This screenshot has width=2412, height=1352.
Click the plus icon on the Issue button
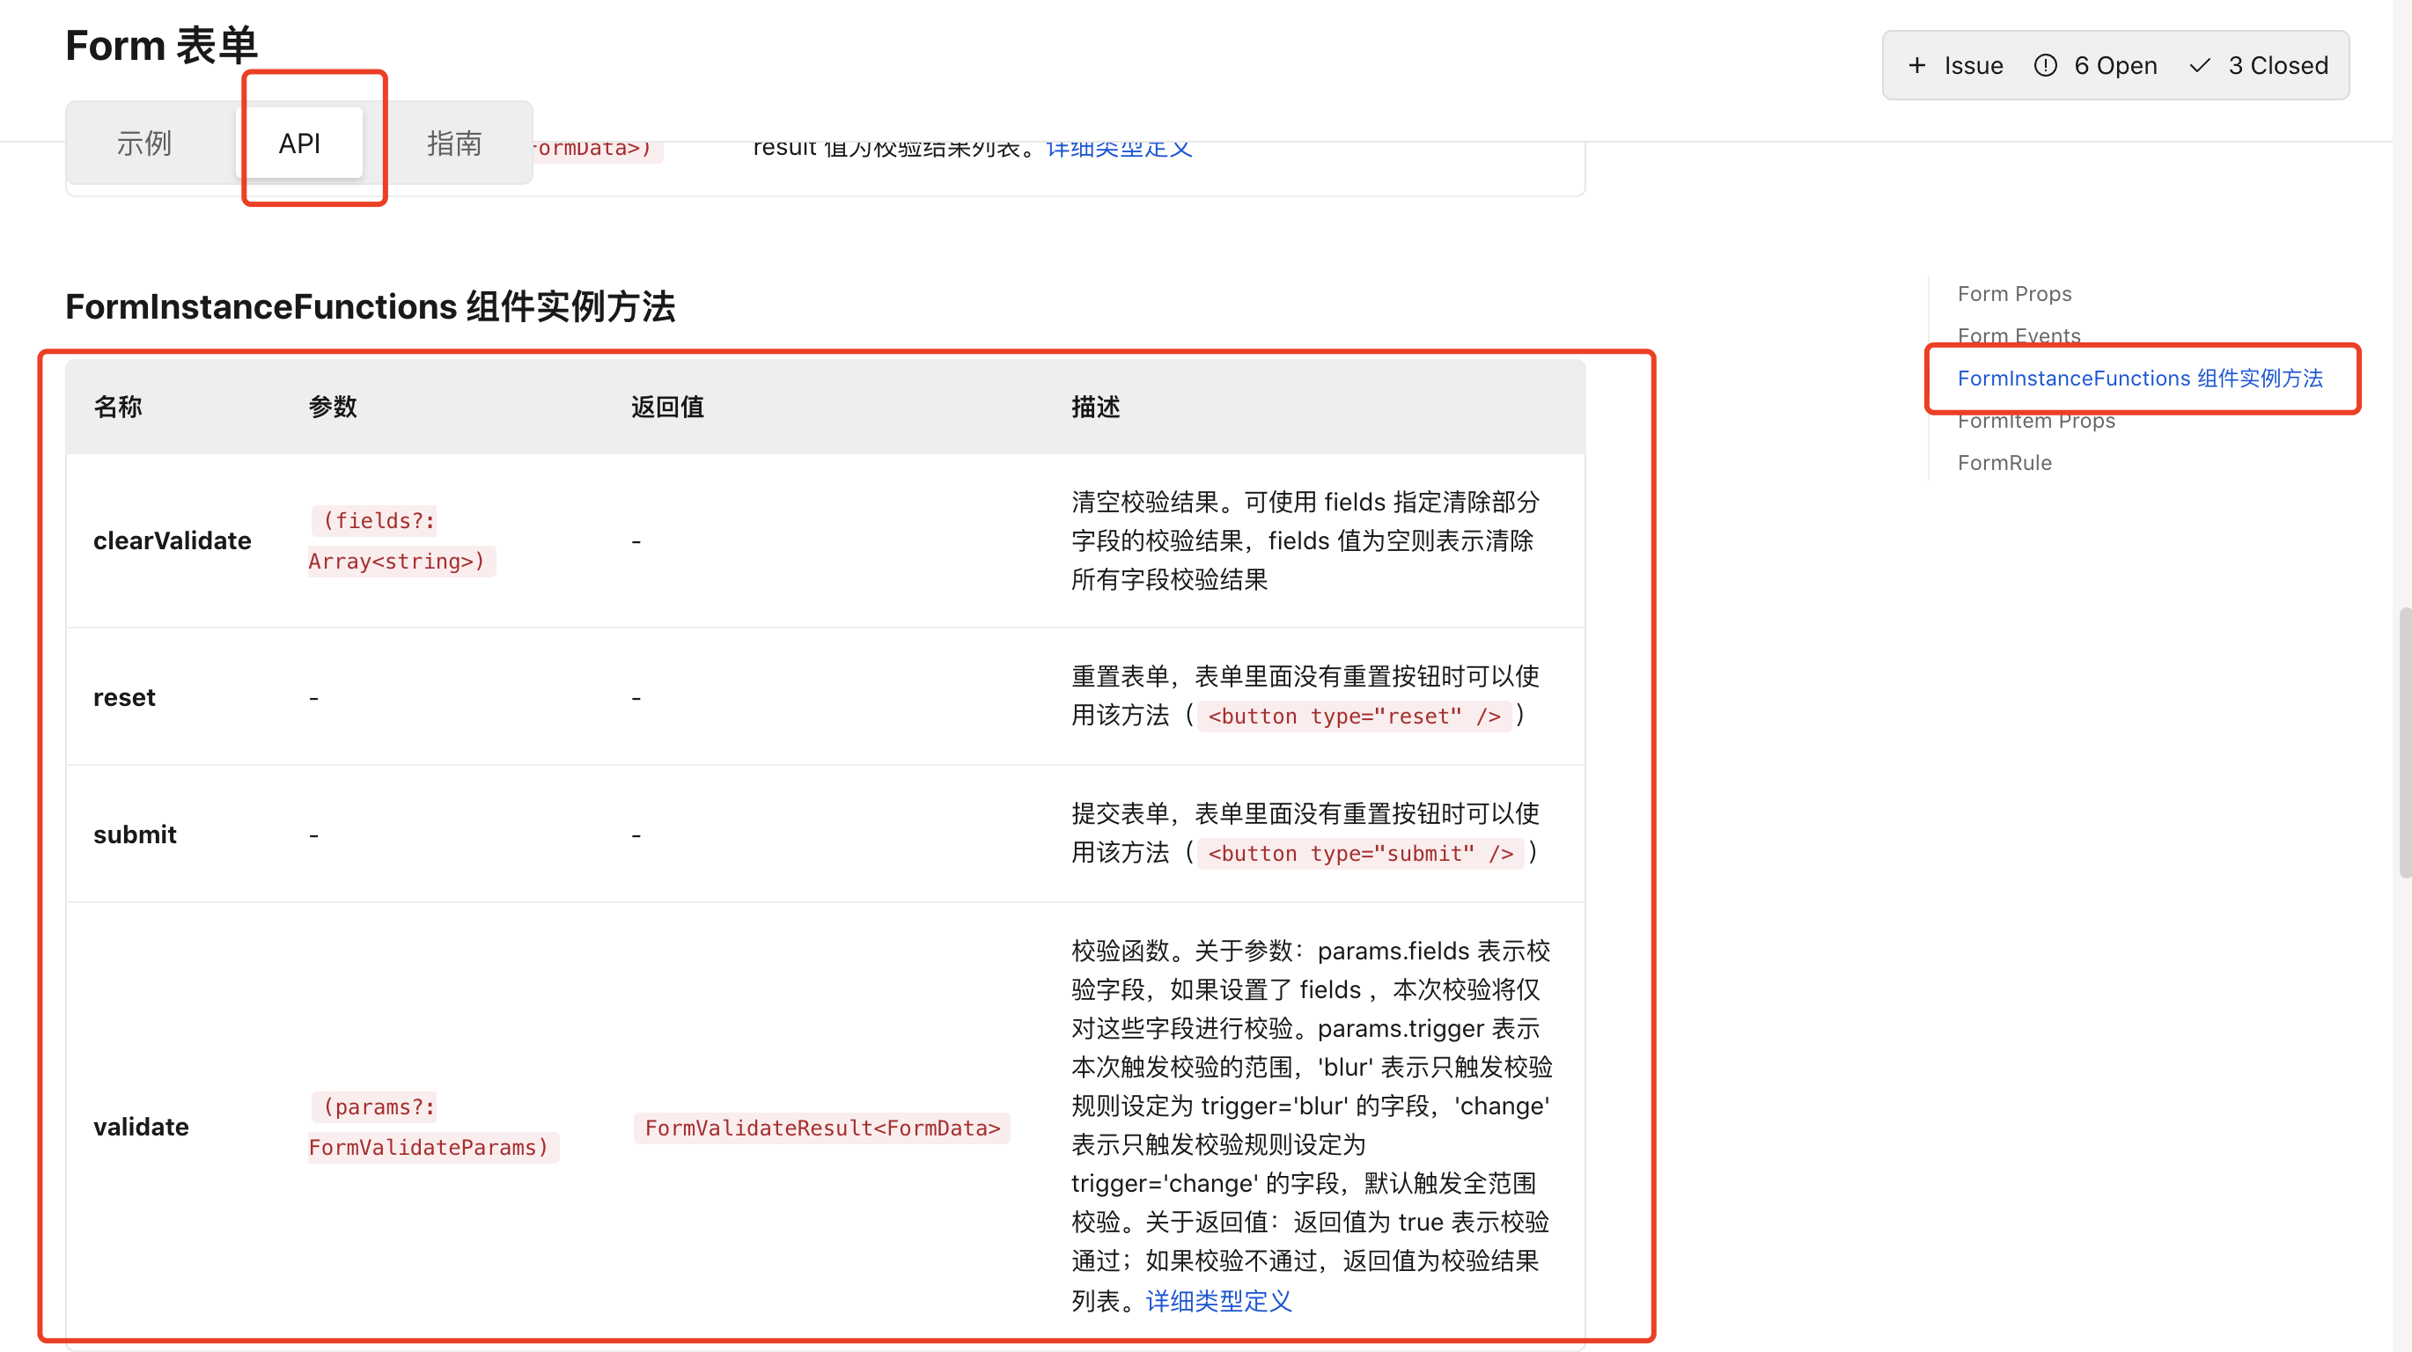tap(1917, 64)
